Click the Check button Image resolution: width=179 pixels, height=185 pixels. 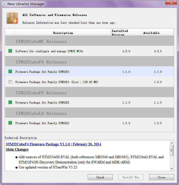coord(100,177)
